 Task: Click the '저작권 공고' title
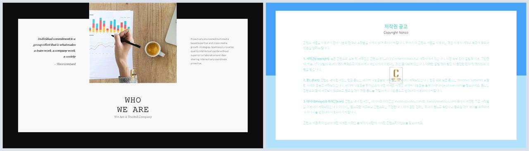click(x=396, y=26)
